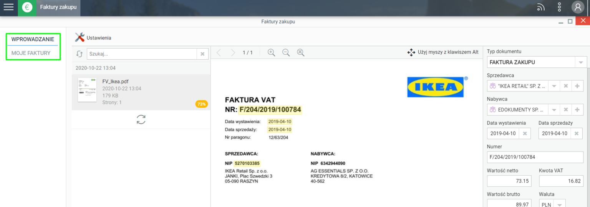Select the Faktury zakupu top bar tab
This screenshot has height=207, width=590.
pyautogui.click(x=58, y=7)
